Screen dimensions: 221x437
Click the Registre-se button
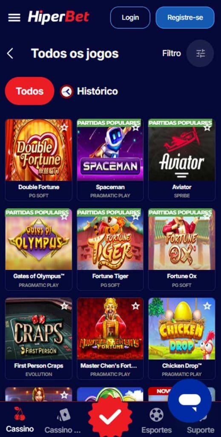point(185,17)
